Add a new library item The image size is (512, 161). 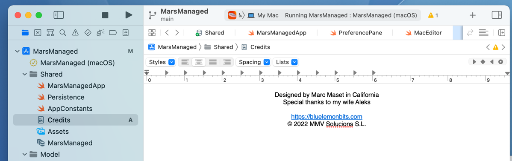tap(473, 15)
